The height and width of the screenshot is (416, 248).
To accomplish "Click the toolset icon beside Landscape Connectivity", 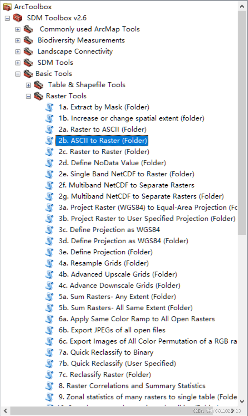I will (x=28, y=52).
